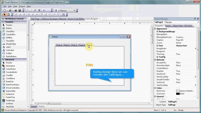Open the TabPage5 object selector dropdown

point(198,22)
